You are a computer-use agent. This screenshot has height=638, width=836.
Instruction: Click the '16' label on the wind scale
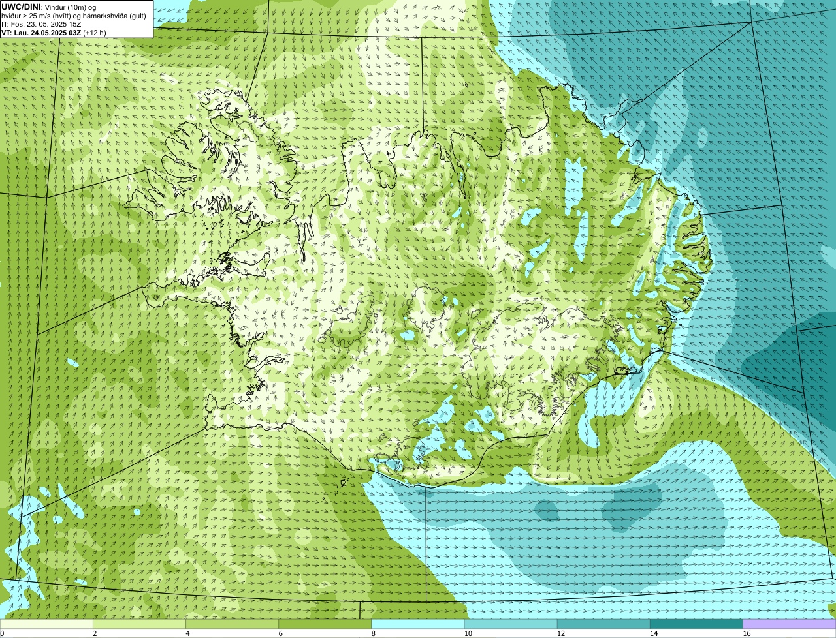point(747,633)
